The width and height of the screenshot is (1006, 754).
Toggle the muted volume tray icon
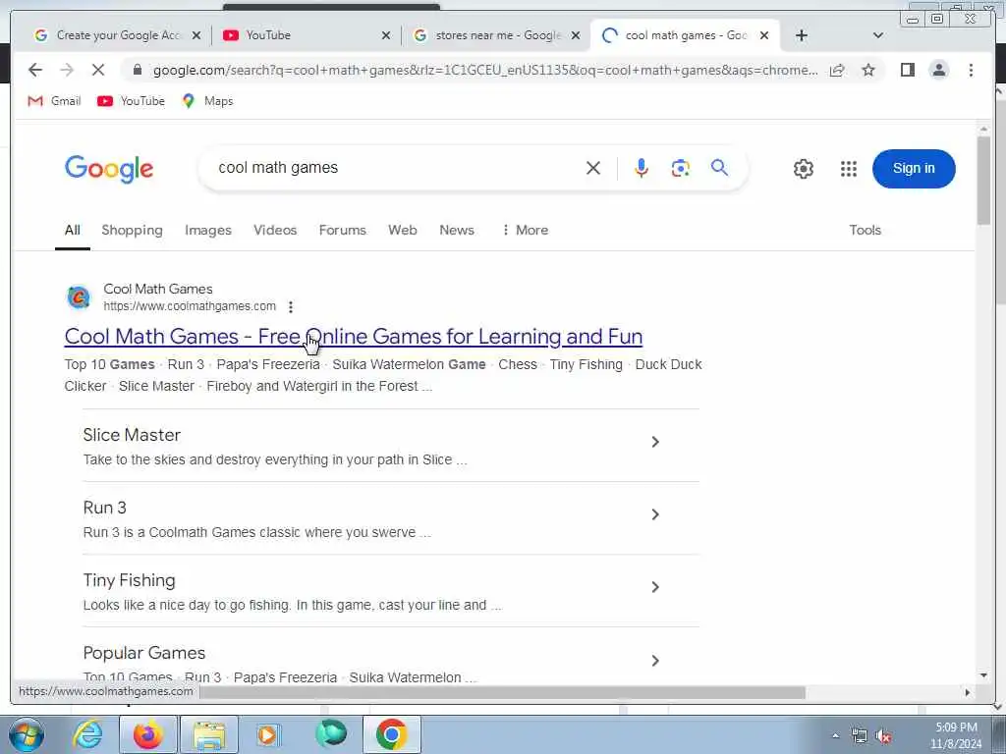(x=885, y=736)
